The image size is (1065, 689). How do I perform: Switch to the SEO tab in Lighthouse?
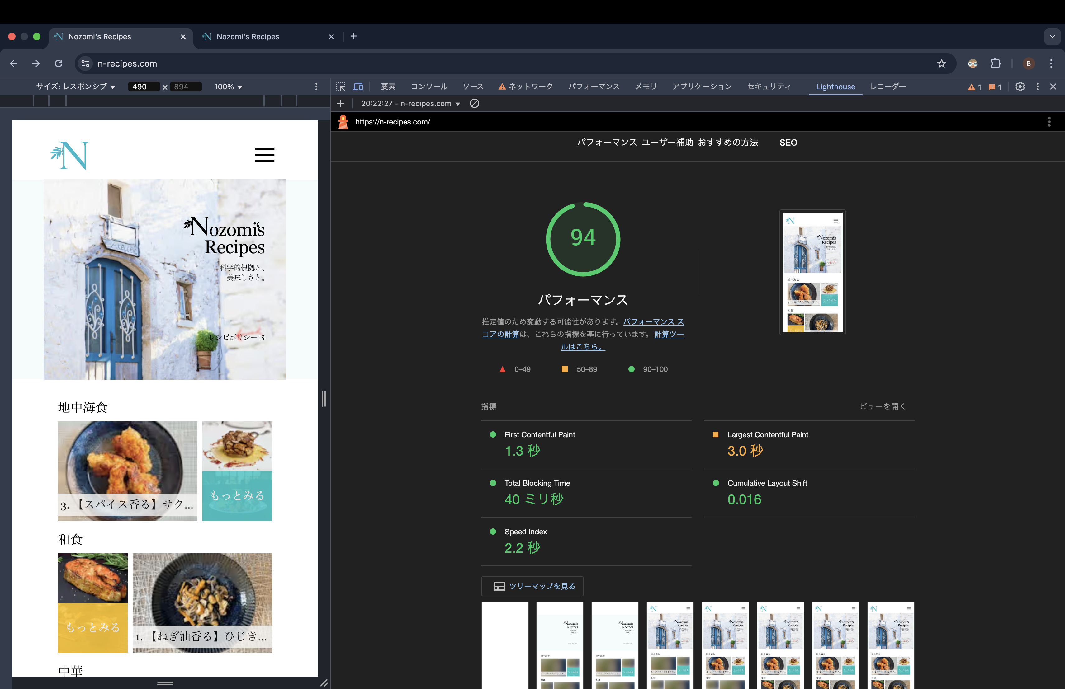(789, 142)
